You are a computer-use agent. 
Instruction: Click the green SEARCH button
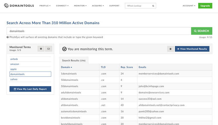point(202,31)
